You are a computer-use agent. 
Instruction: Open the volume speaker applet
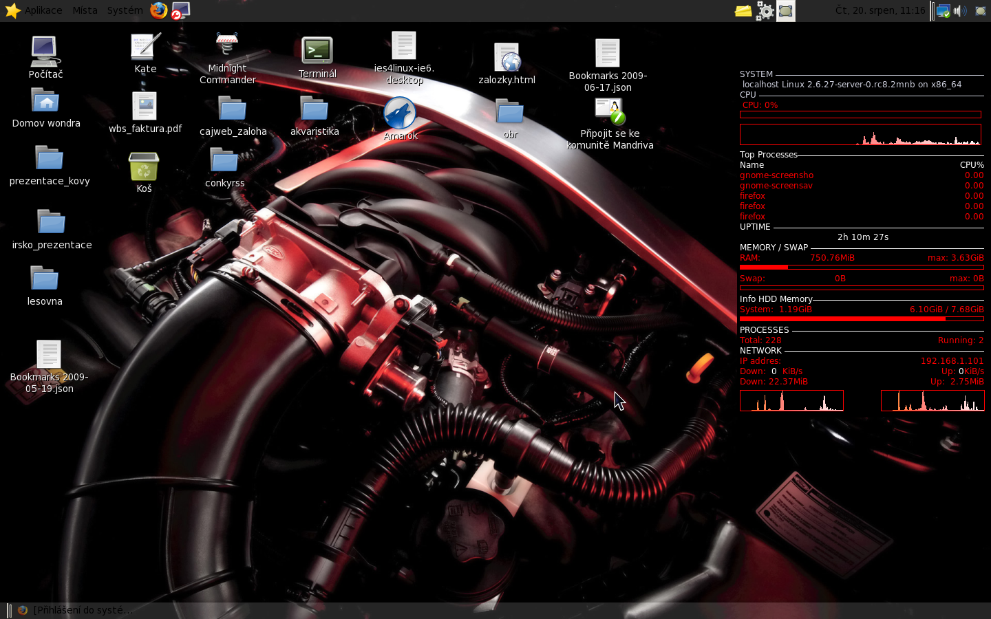[961, 10]
